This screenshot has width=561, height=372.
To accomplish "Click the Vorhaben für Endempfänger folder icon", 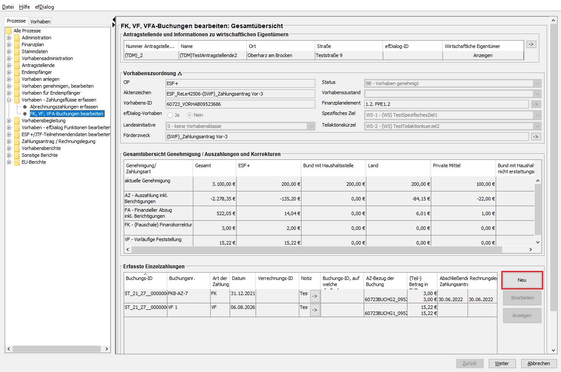I will coord(17,93).
